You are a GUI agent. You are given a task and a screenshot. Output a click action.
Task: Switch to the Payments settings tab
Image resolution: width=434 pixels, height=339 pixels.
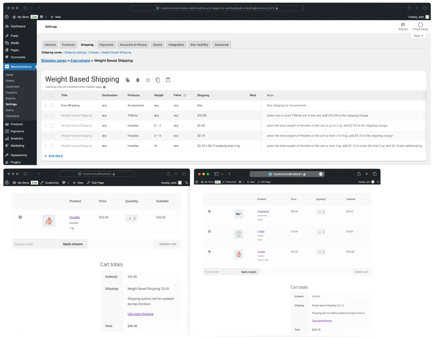(x=106, y=45)
